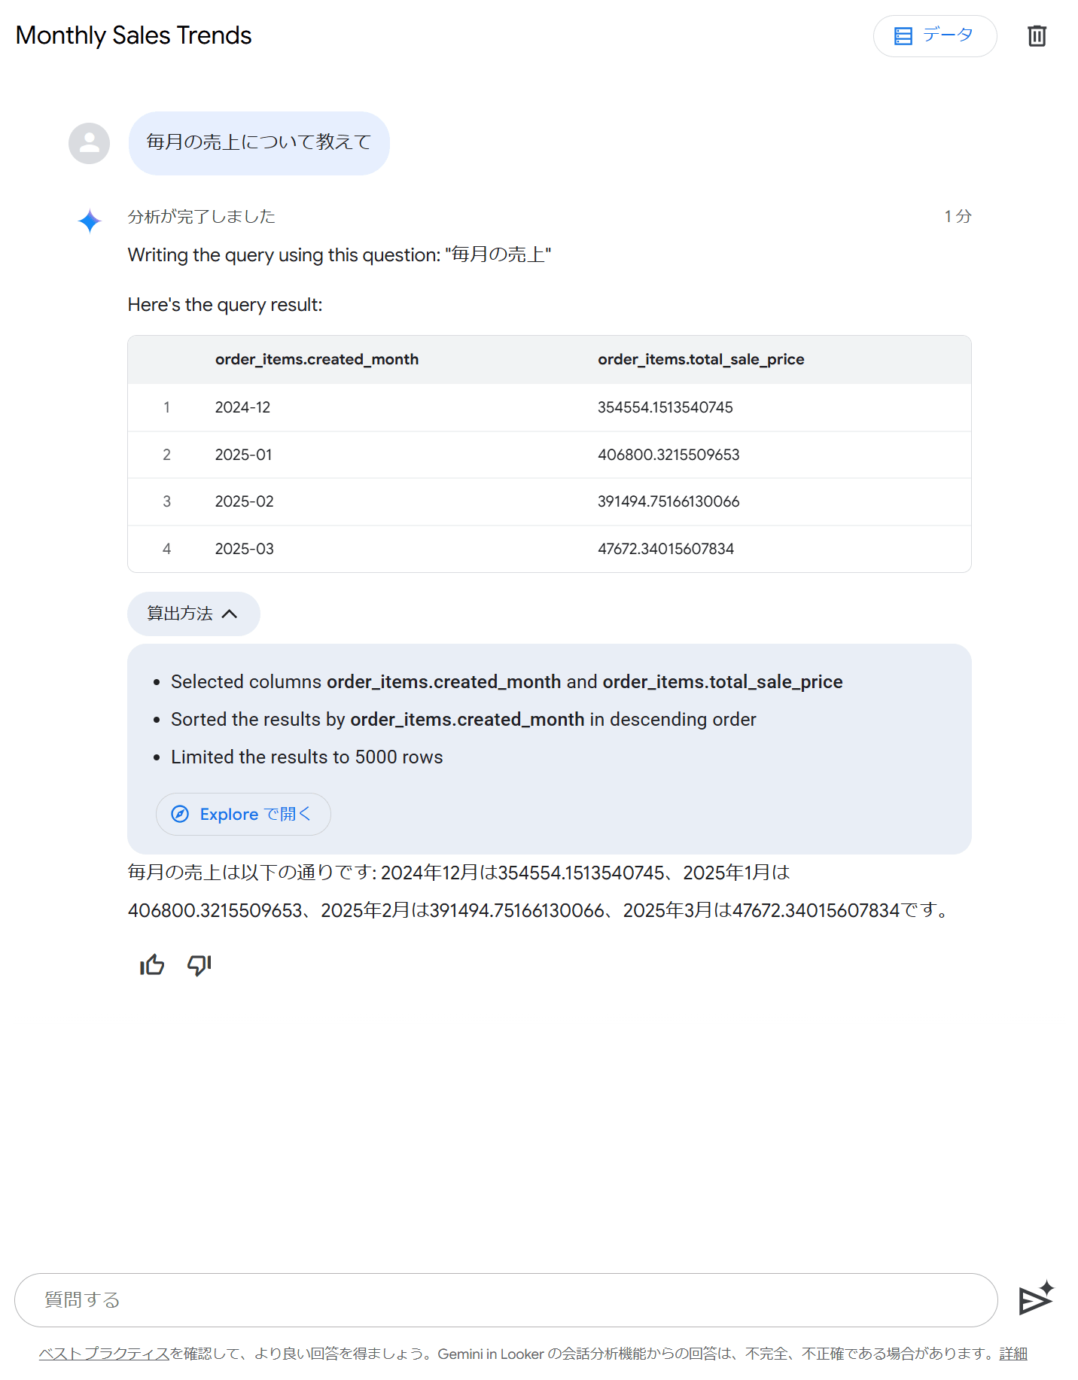The width and height of the screenshot is (1078, 1380).
Task: Click the Selected columns line
Action: [x=507, y=681]
